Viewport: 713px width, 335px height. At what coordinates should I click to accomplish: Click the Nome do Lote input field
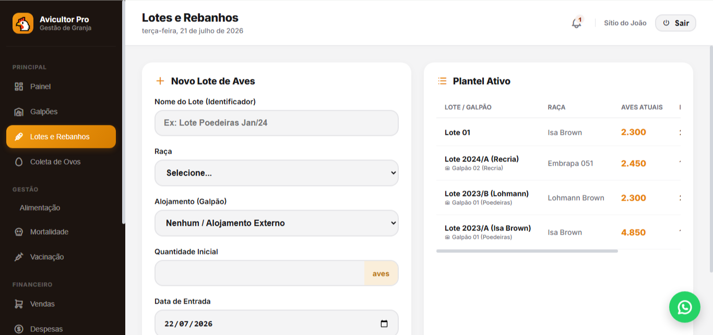click(x=277, y=123)
